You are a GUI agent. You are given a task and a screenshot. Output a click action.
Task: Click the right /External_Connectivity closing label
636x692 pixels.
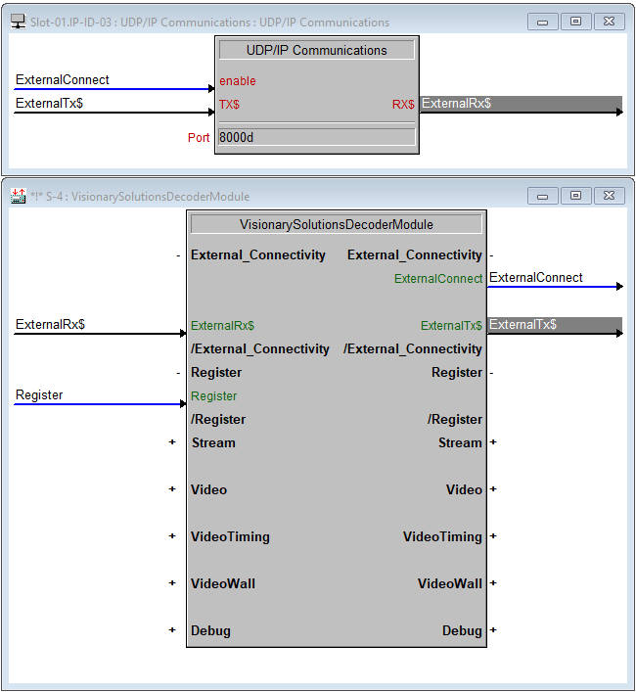(x=412, y=349)
